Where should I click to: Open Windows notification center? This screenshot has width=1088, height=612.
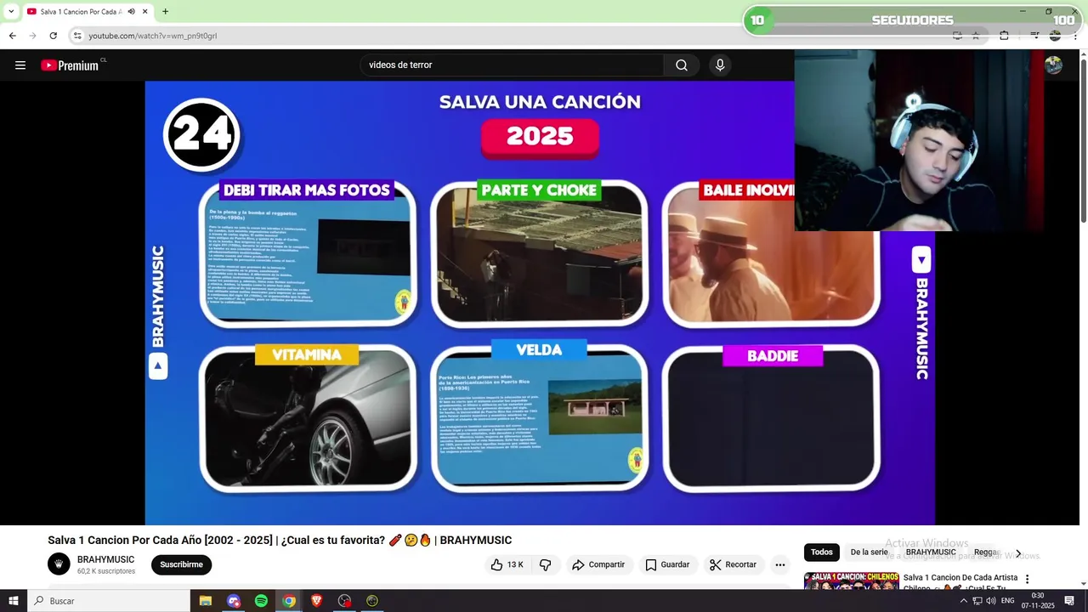[x=1069, y=601]
